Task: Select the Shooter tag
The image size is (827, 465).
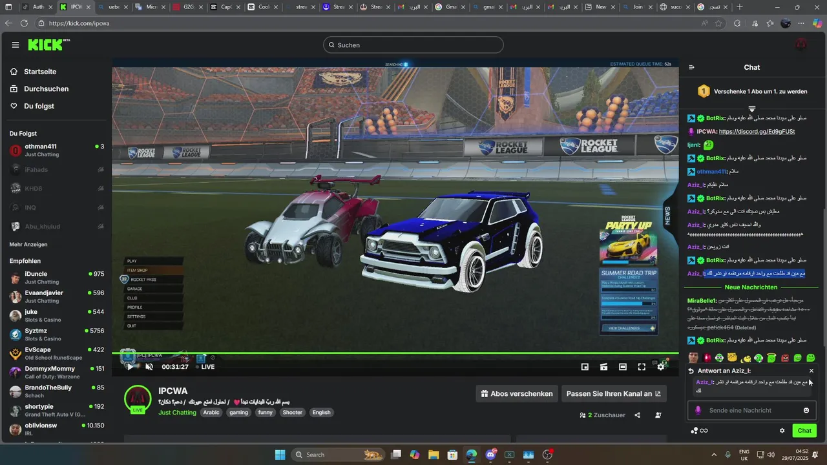Action: pos(292,412)
